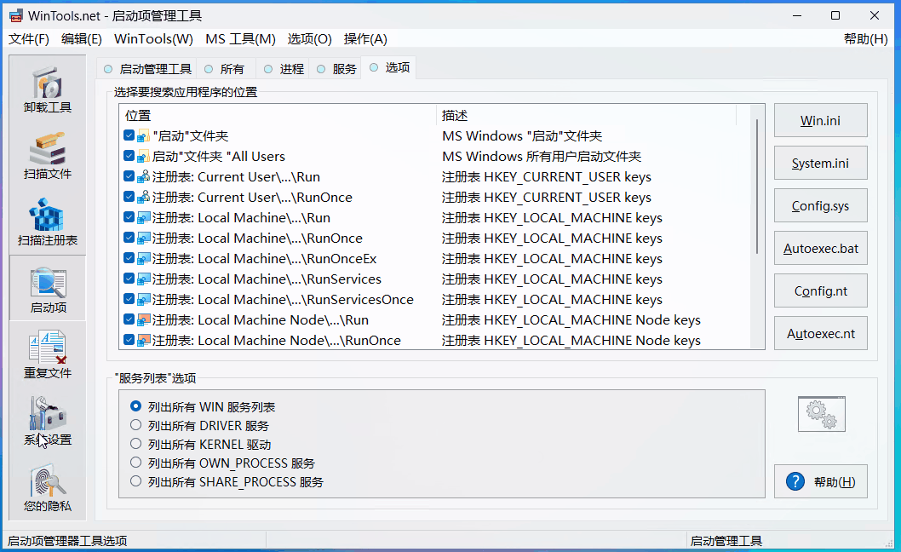Switch to the 服务 tab
Screen dimensions: 901x552
[x=336, y=69]
